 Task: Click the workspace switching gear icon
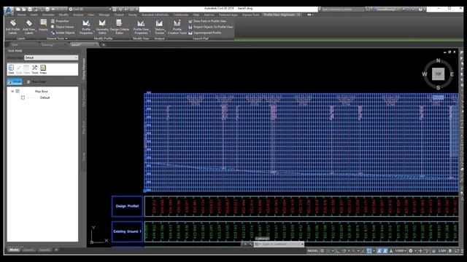411,251
